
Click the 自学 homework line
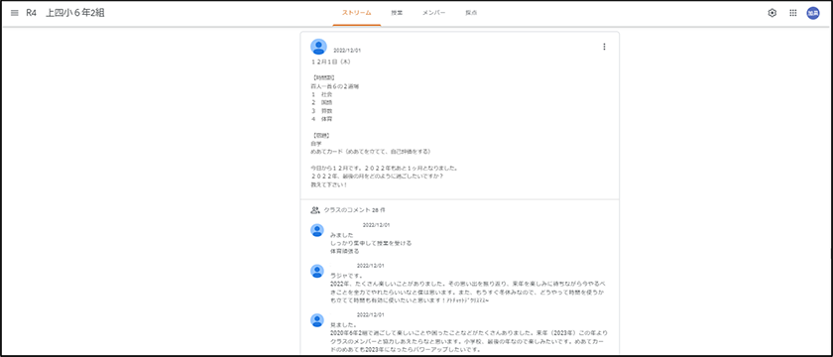pyautogui.click(x=316, y=144)
